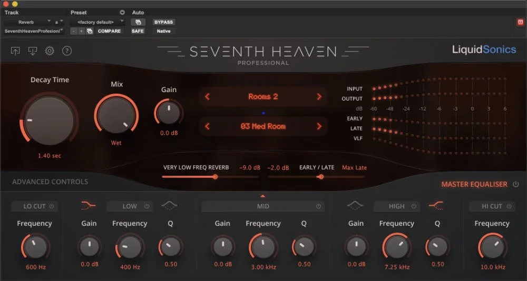Select bell shape icon for LOW band
This screenshot has width=527, height=281.
point(169,206)
